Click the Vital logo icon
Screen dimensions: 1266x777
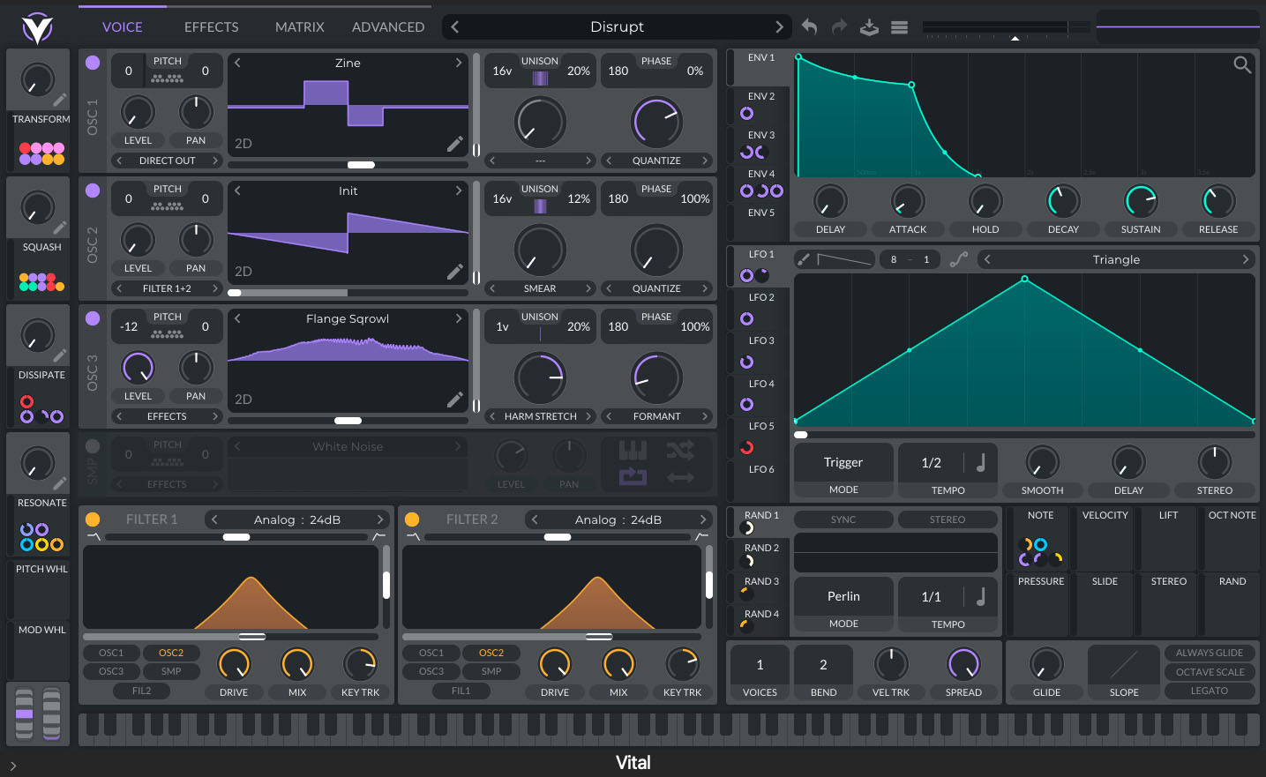click(x=37, y=27)
